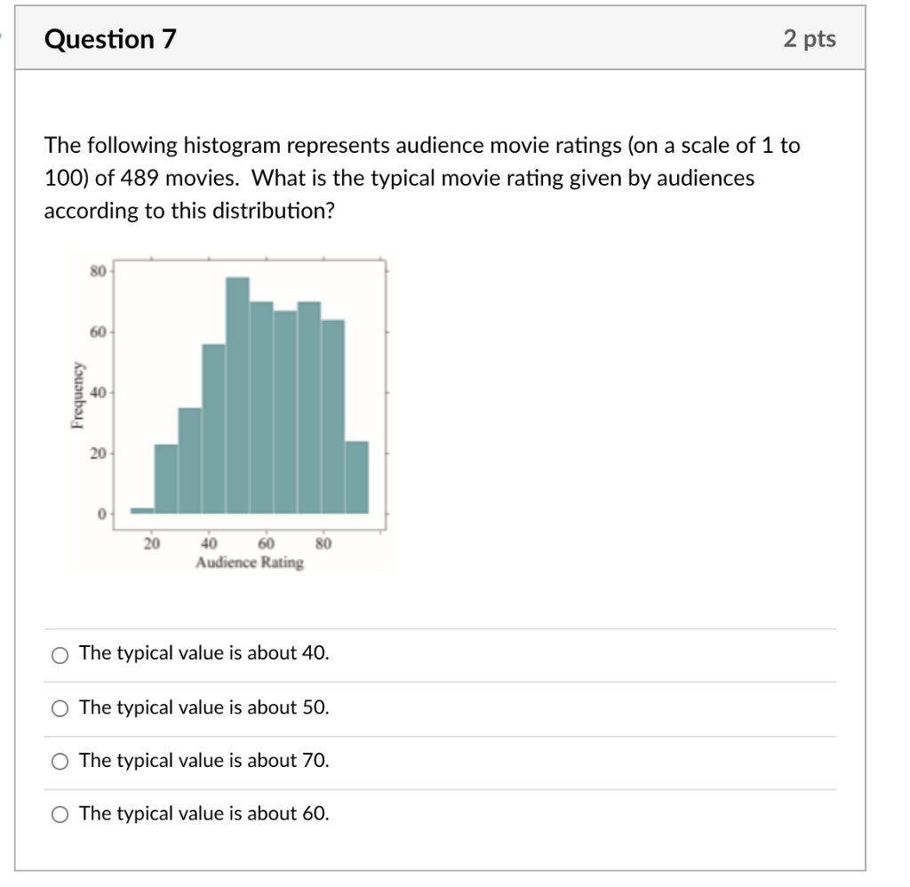The image size is (910, 887).
Task: Click the answer text "The typical value is about 60."
Action: [204, 812]
